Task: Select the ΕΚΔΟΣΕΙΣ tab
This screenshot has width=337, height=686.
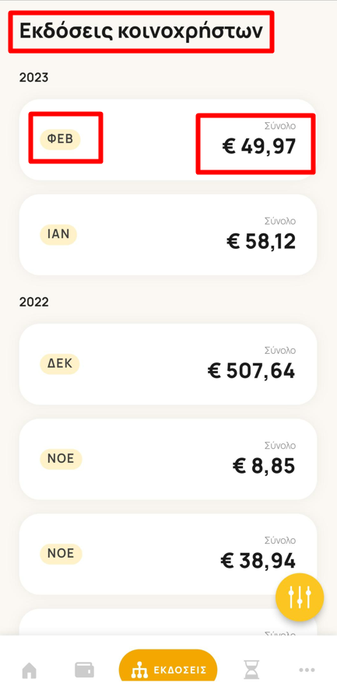Action: click(x=168, y=669)
